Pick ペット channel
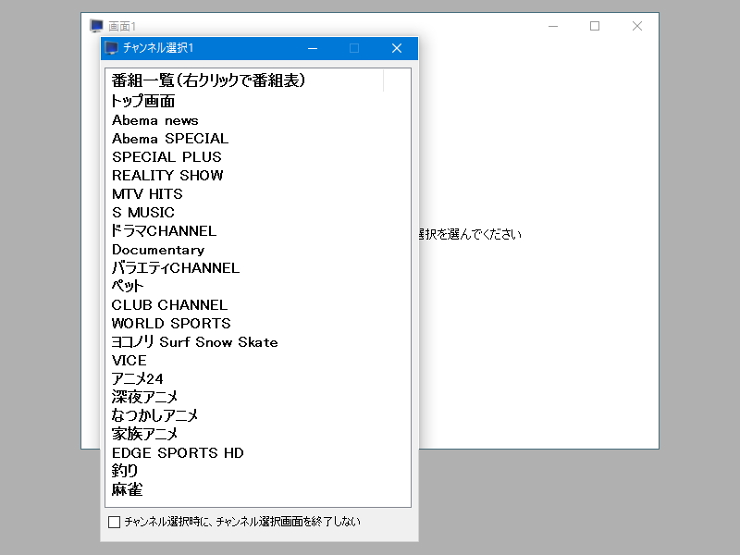 click(x=127, y=286)
